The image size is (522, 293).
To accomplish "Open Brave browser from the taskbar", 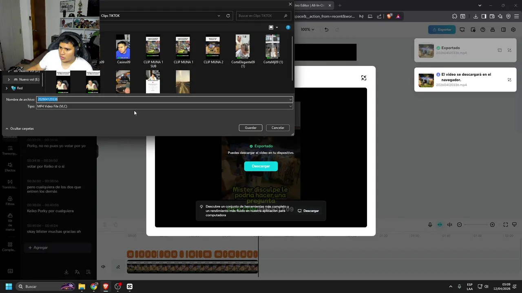I will click(x=106, y=286).
